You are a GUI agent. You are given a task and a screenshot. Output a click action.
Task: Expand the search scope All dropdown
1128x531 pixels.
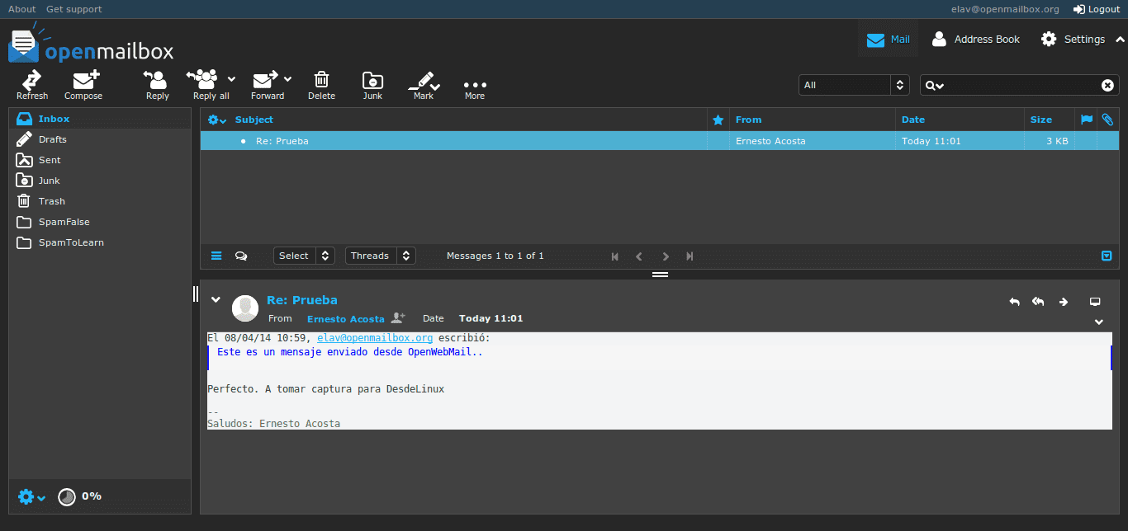pyautogui.click(x=853, y=85)
